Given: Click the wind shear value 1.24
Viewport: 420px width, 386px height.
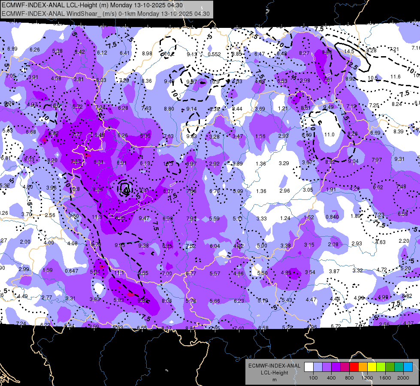Looking at the screenshot, I should 285,218.
